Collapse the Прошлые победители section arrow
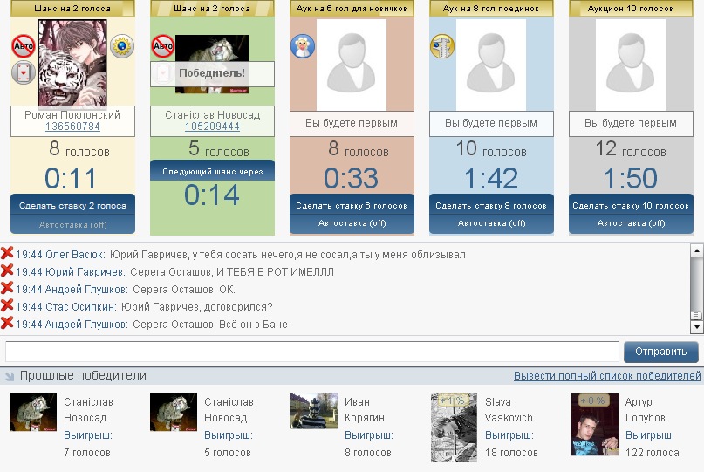 coord(10,377)
